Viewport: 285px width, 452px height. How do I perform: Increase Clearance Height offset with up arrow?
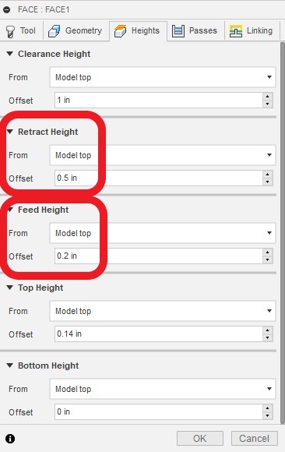pyautogui.click(x=268, y=97)
